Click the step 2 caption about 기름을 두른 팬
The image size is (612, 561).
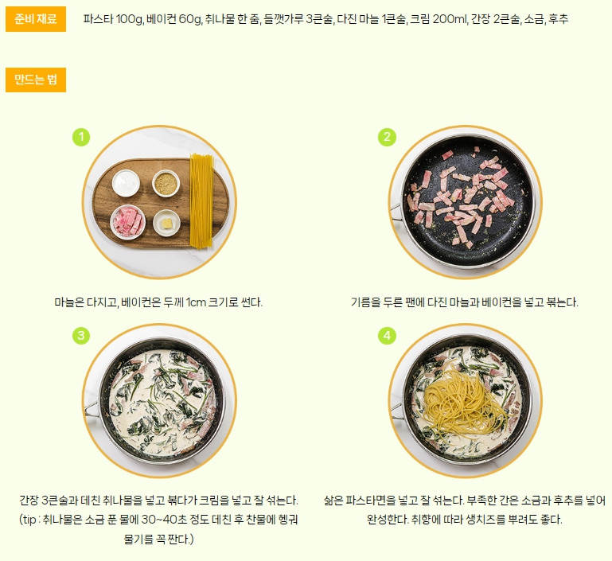click(x=465, y=302)
